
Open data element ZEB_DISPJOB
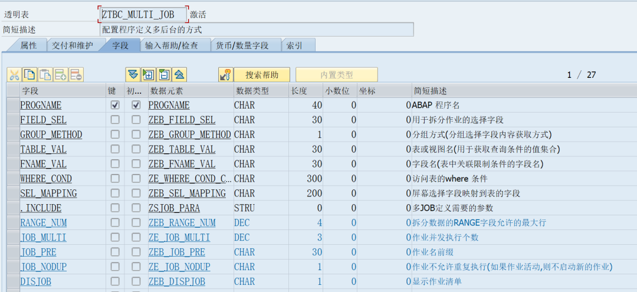[x=177, y=281]
